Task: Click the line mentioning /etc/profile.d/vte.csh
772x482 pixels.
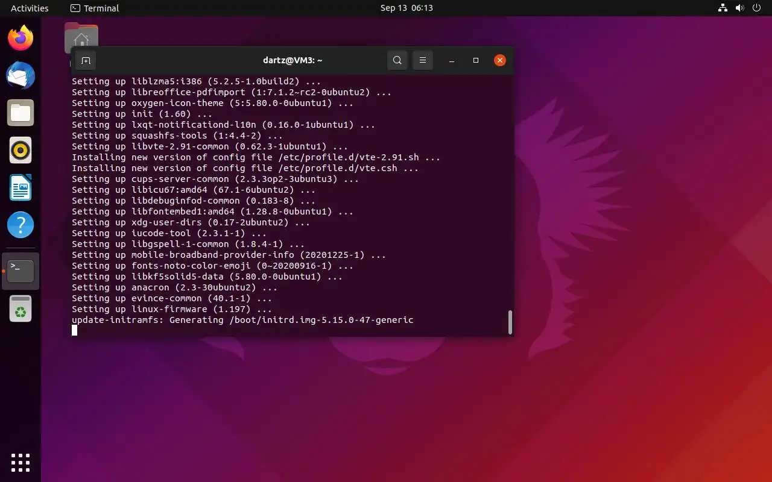Action: pos(245,168)
